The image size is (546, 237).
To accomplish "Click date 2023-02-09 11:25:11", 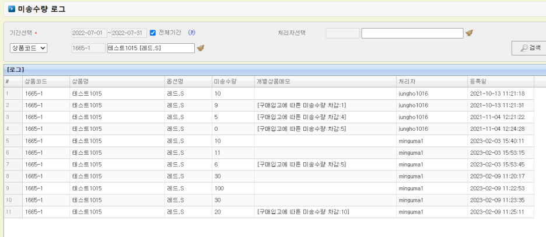I will [x=497, y=212].
